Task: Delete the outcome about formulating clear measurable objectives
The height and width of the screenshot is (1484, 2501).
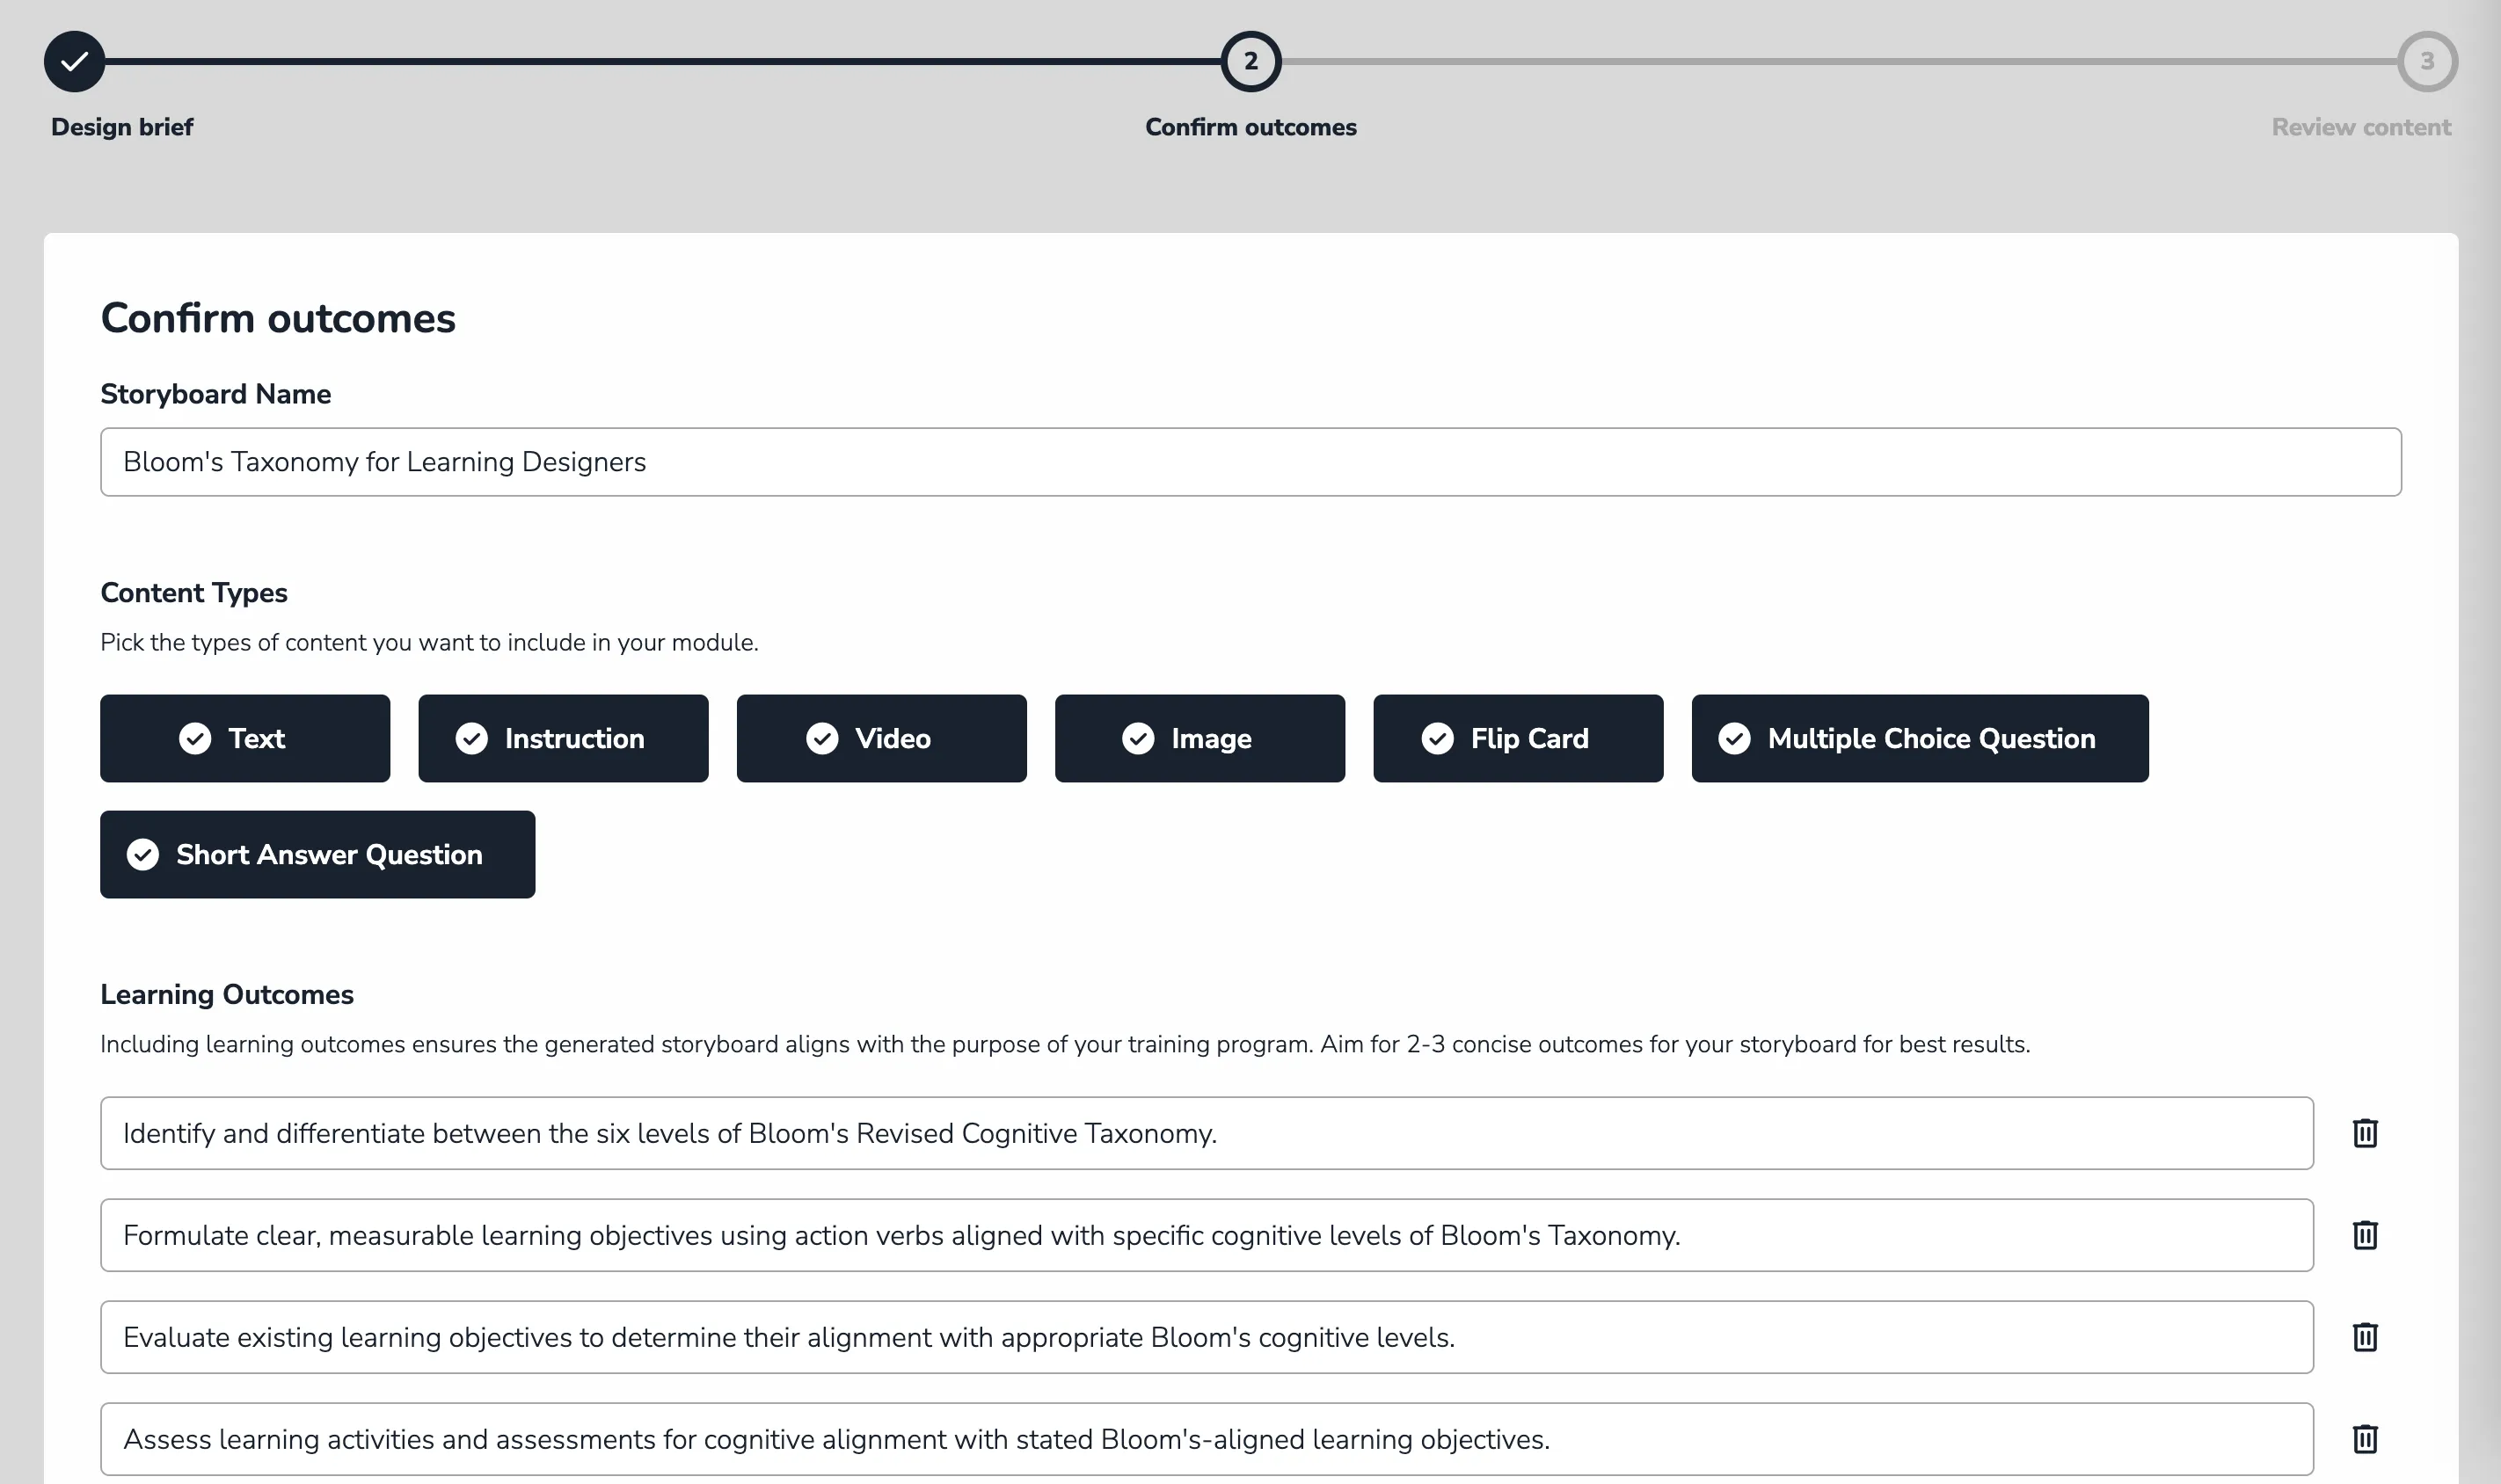Action: tap(2364, 1235)
